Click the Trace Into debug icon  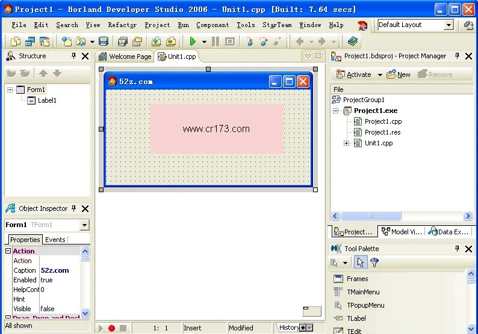click(250, 41)
